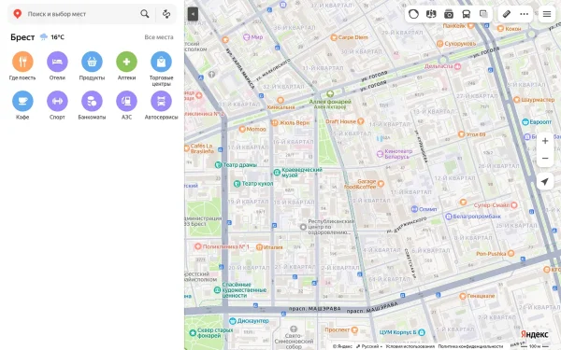This screenshot has height=350, width=561.
Task: Click the Яндекс logo on map
Action: coord(534,334)
